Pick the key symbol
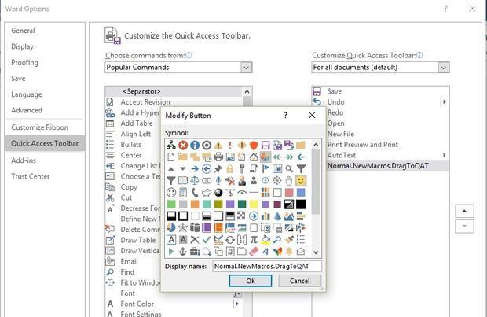 pos(242,168)
